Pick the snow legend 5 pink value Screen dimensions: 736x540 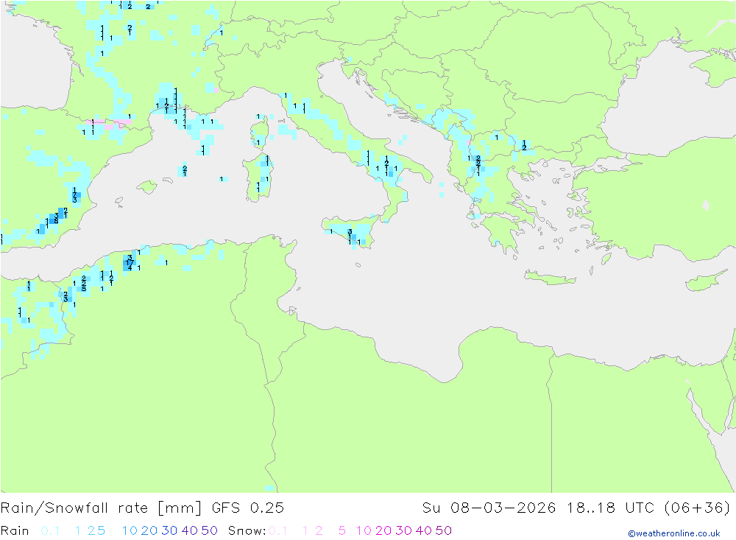(342, 530)
